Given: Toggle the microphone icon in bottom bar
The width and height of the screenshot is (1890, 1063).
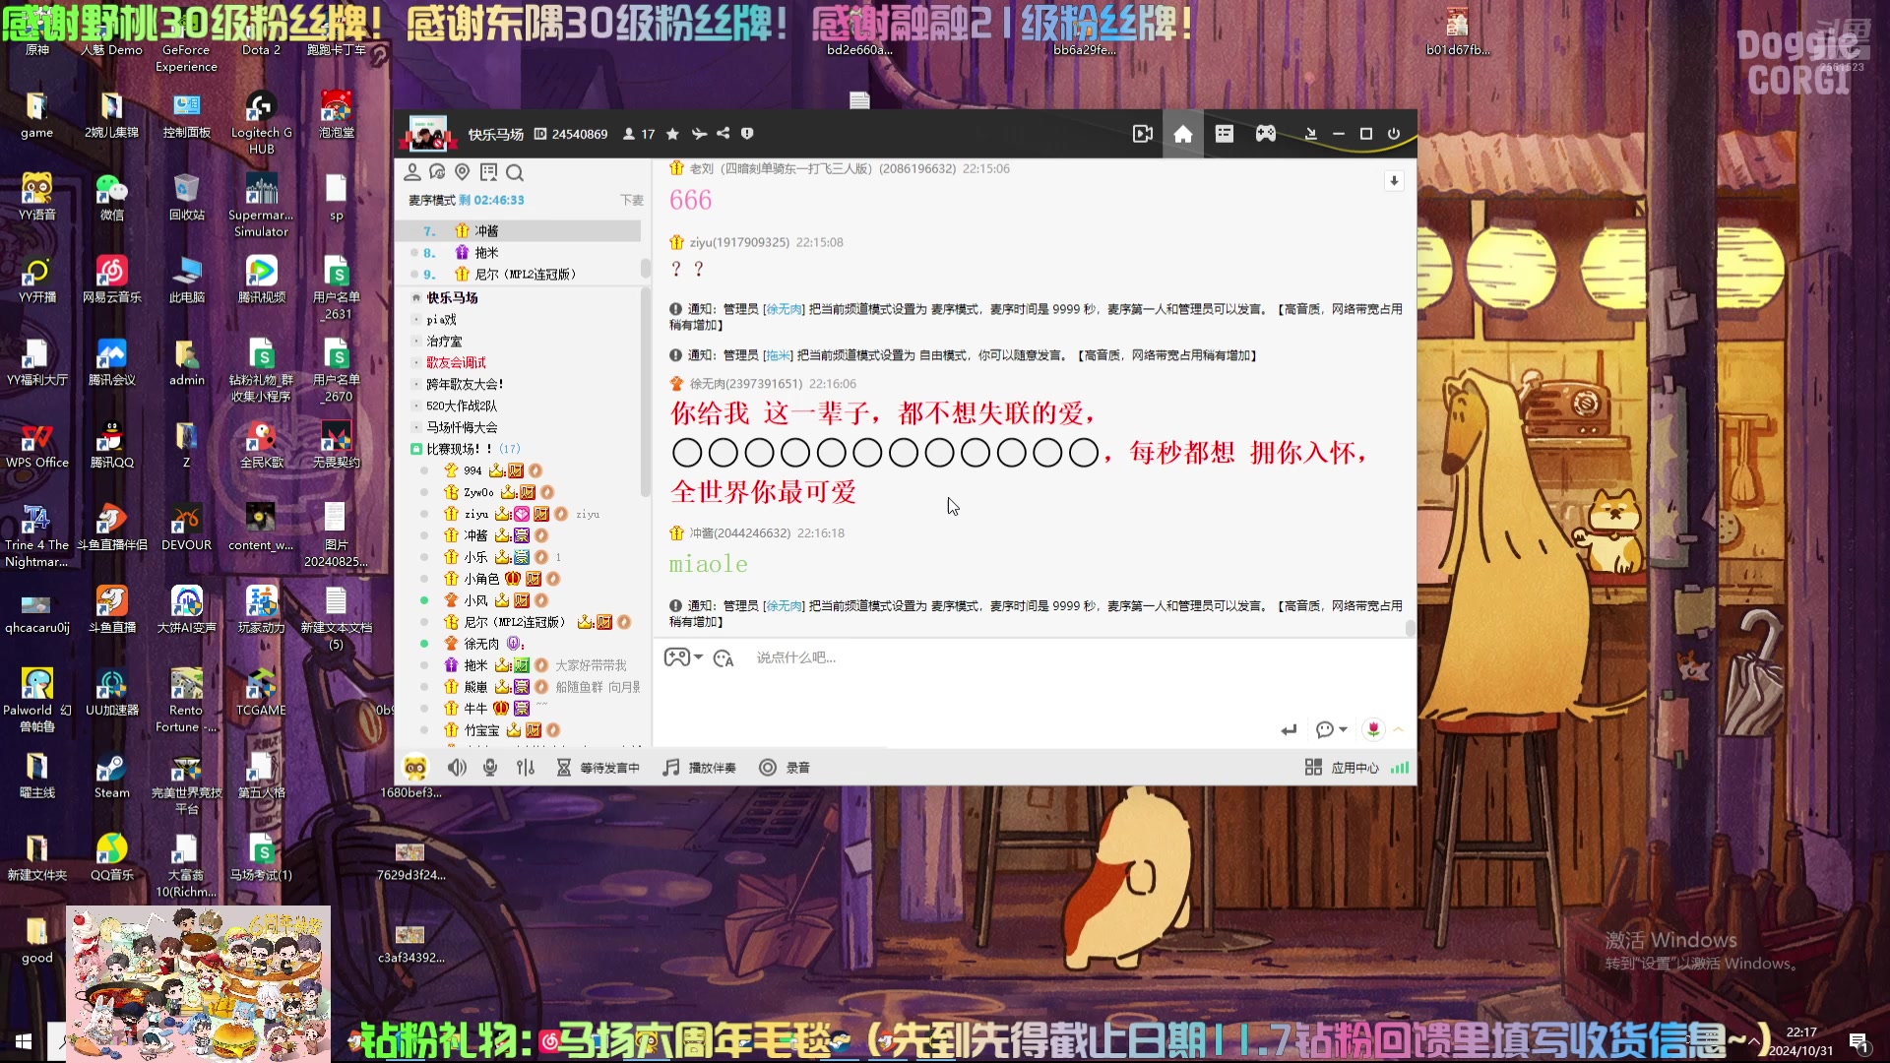Looking at the screenshot, I should pos(490,768).
